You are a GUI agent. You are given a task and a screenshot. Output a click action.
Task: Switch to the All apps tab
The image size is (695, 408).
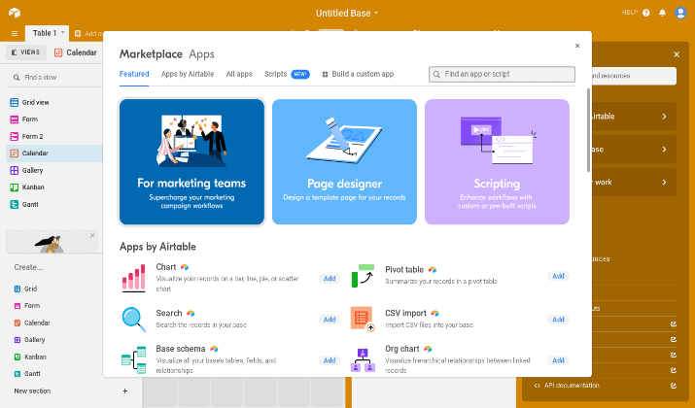pos(239,74)
